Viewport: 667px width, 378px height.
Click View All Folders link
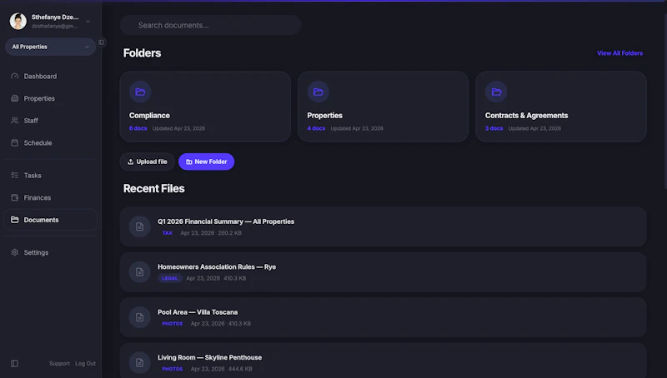(x=619, y=53)
